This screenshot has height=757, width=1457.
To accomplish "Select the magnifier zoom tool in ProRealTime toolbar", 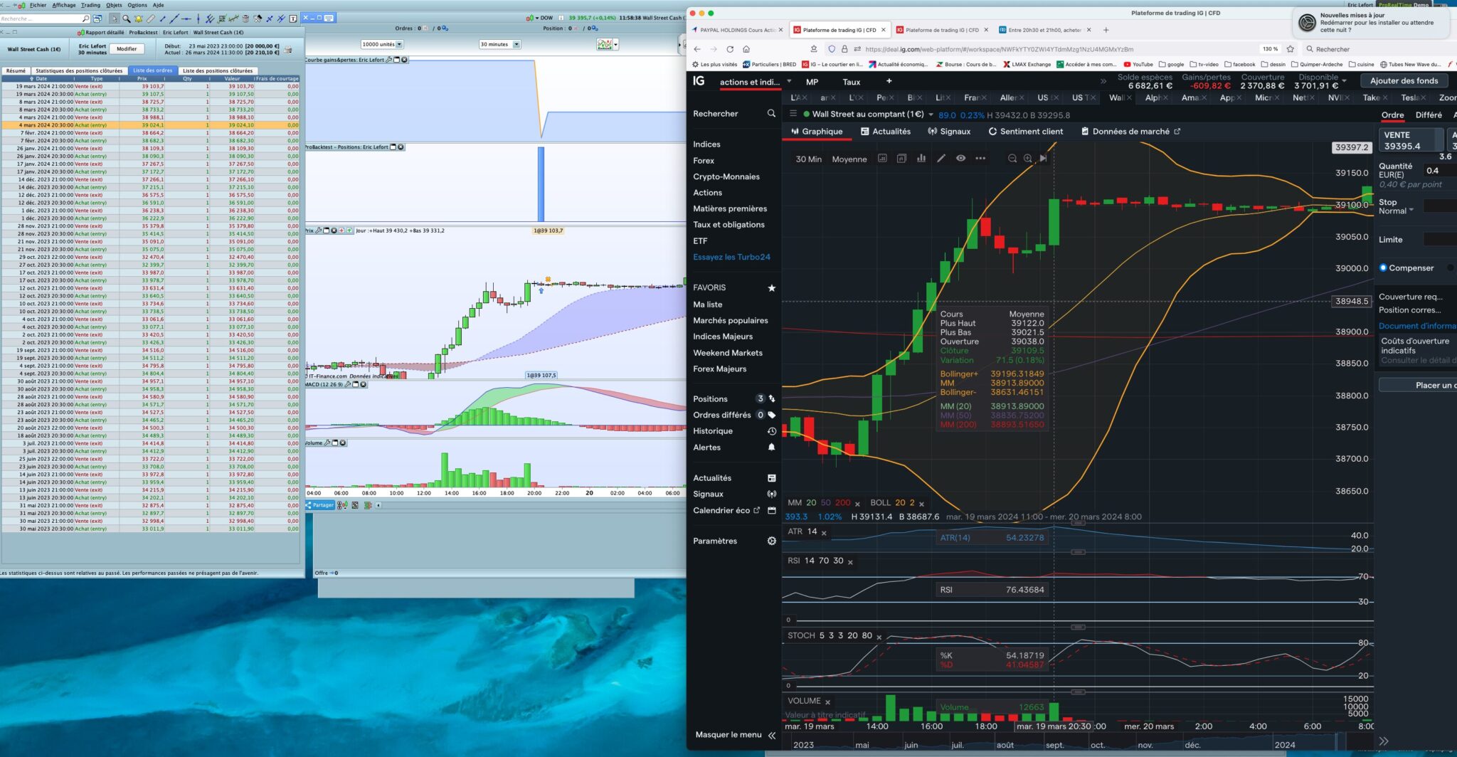I will pos(126,18).
